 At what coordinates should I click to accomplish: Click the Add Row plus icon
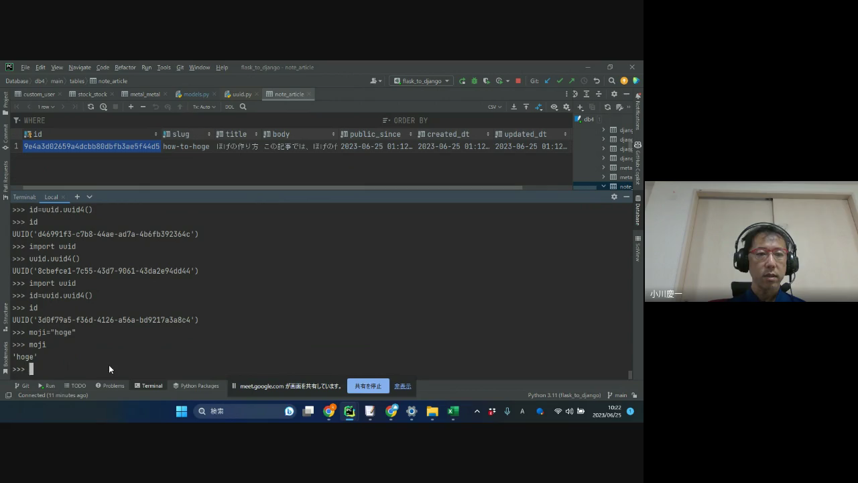click(131, 107)
